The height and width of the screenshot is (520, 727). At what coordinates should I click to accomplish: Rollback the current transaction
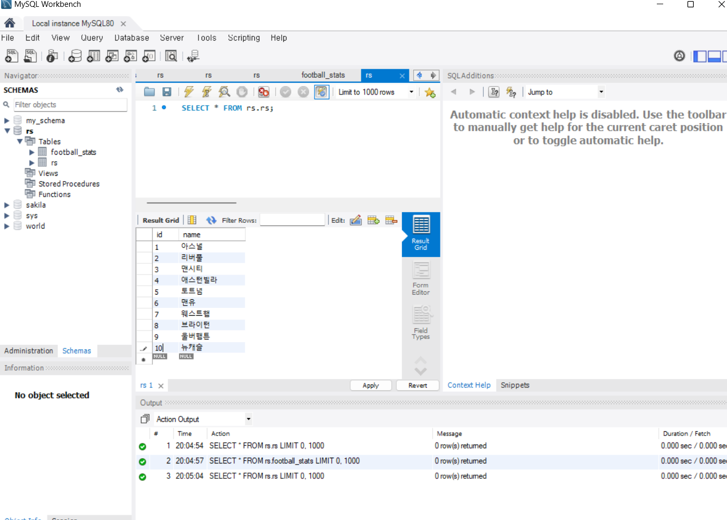tap(303, 92)
